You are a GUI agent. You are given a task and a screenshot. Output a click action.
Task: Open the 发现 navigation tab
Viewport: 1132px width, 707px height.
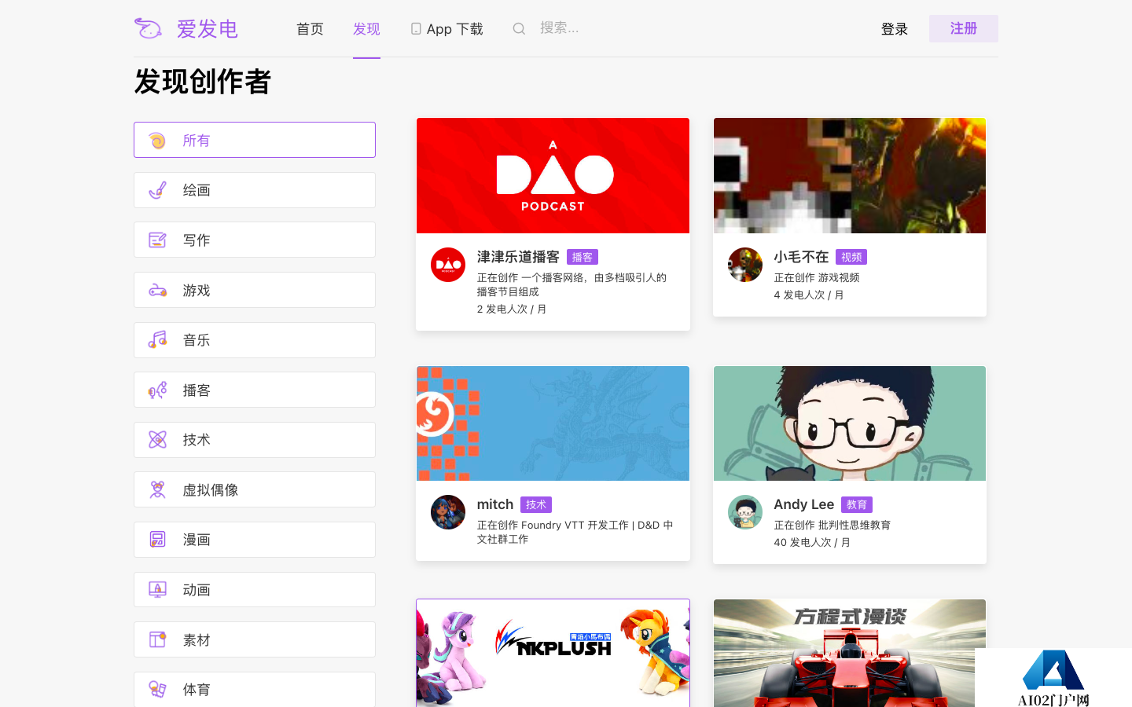coord(366,29)
